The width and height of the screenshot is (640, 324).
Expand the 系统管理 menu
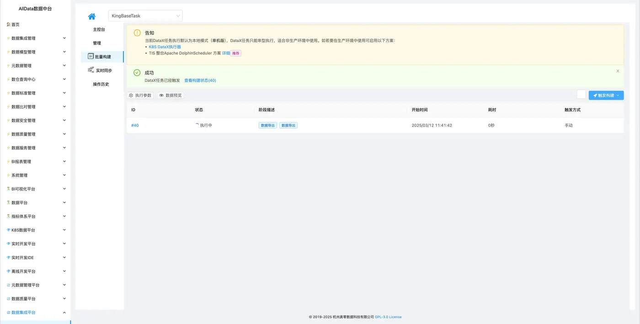click(x=64, y=175)
